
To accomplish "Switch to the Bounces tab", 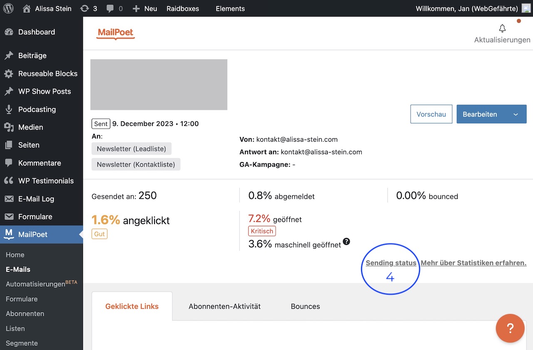I will coord(305,306).
